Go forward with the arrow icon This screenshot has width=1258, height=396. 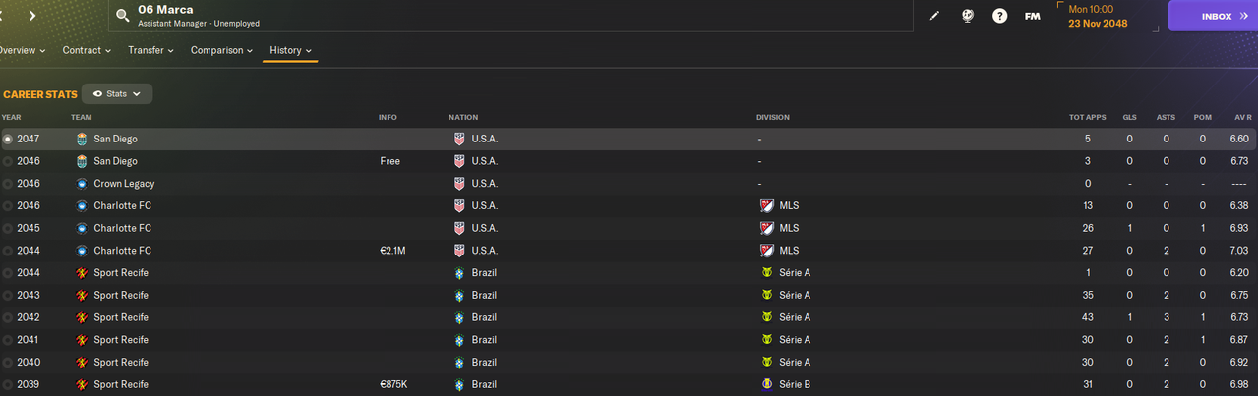[x=32, y=16]
